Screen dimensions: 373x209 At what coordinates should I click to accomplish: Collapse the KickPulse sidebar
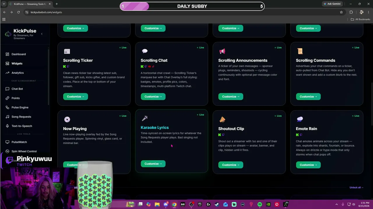42,34
